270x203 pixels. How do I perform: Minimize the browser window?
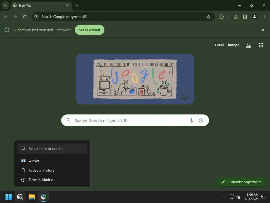tap(240, 5)
